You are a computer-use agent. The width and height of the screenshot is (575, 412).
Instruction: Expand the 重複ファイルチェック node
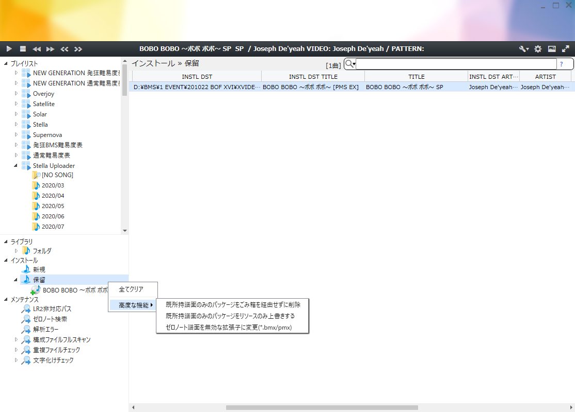pyautogui.click(x=16, y=350)
